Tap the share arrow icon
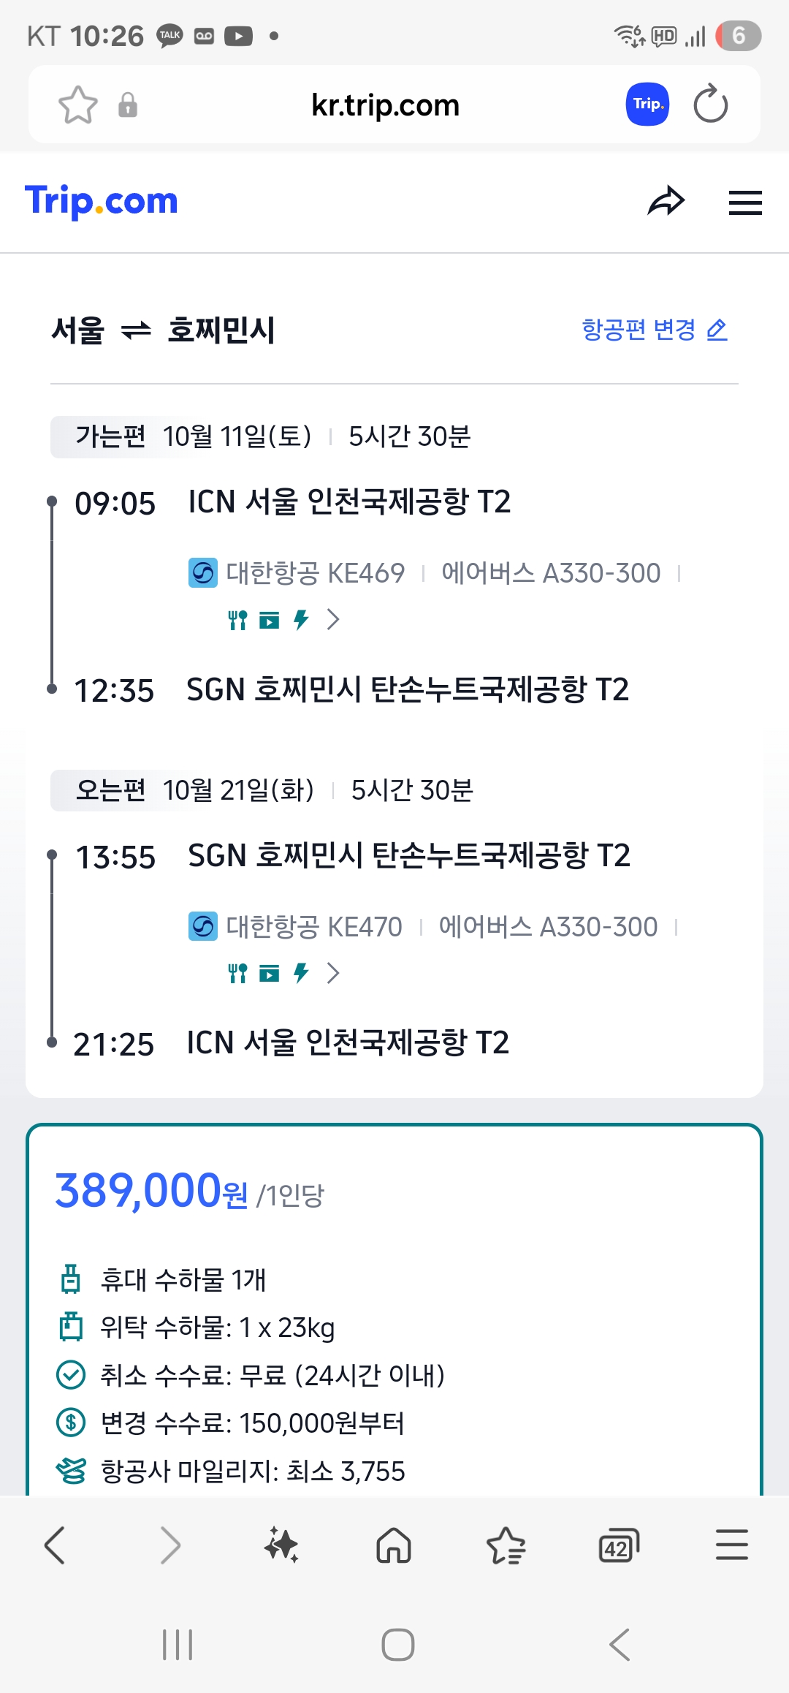The height and width of the screenshot is (1693, 789). (666, 202)
